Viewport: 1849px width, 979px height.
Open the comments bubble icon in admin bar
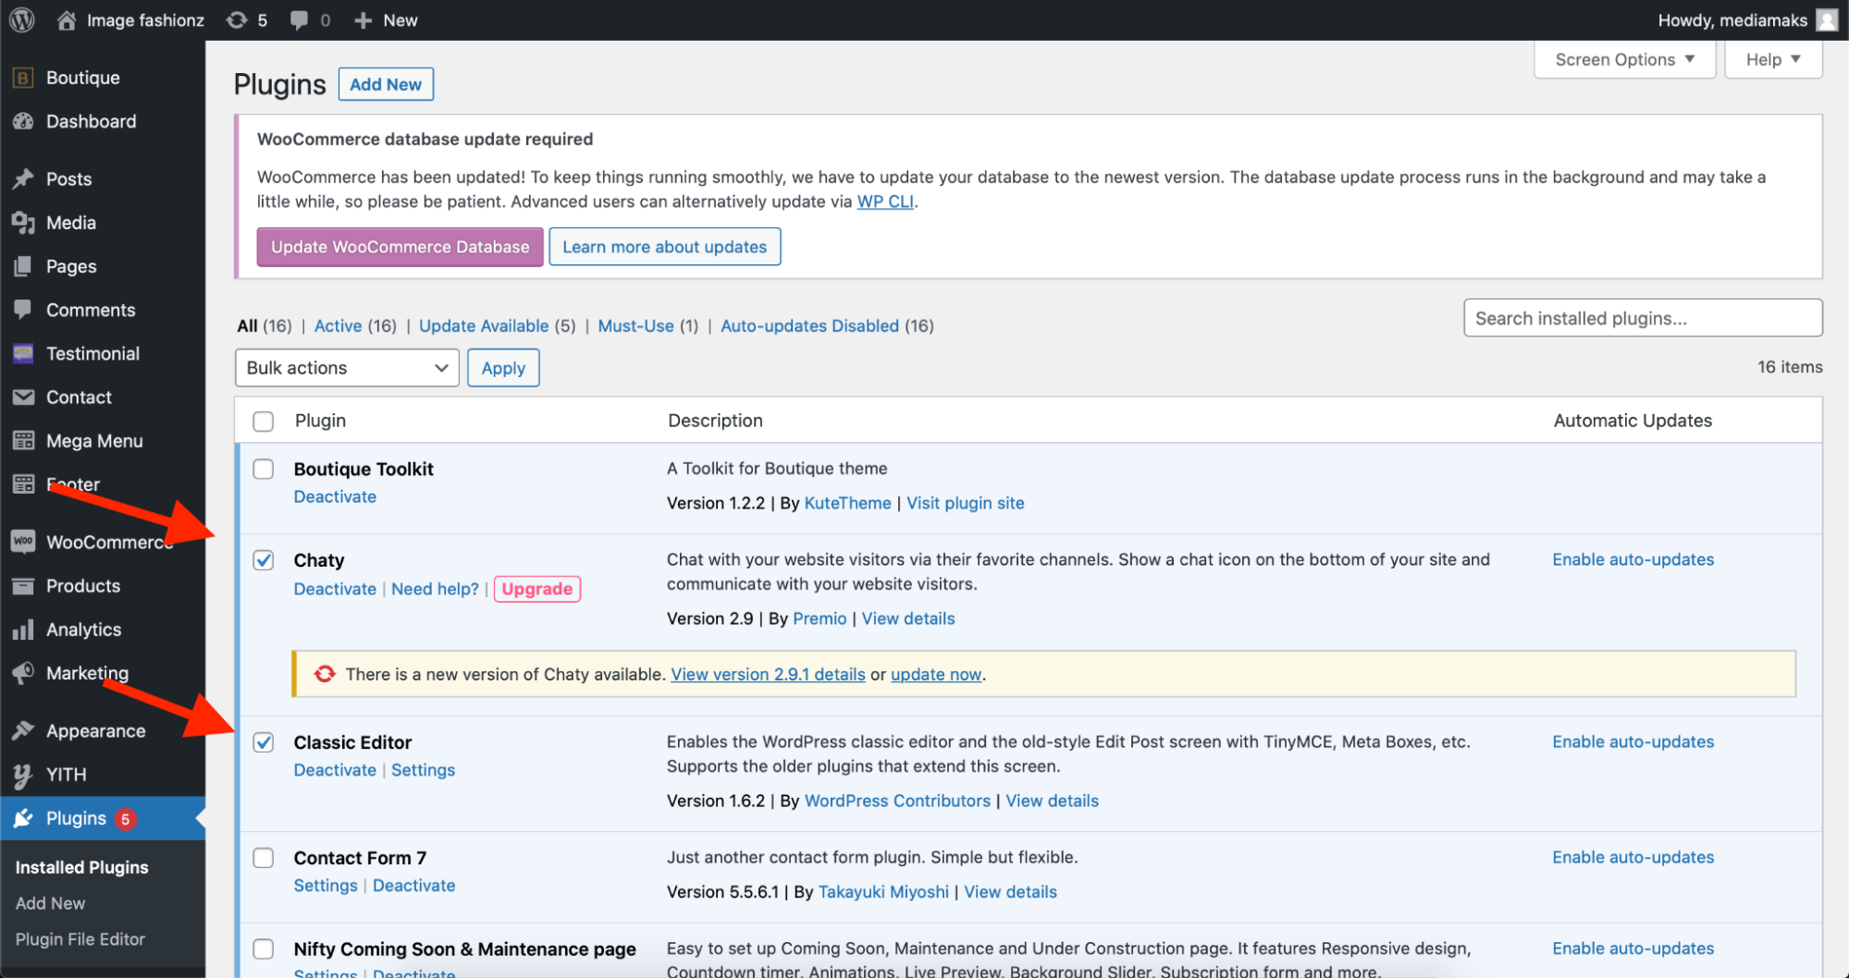click(x=299, y=19)
